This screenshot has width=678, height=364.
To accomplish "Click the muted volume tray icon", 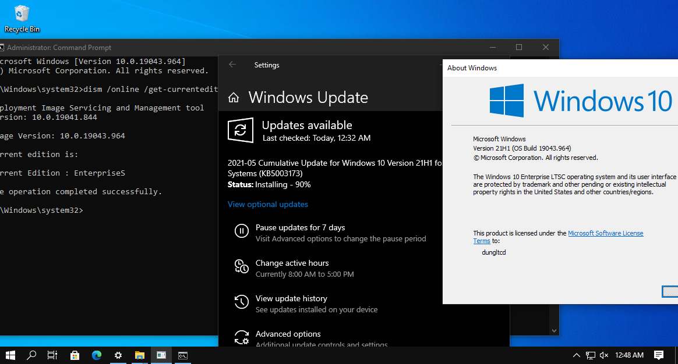I will pyautogui.click(x=604, y=355).
